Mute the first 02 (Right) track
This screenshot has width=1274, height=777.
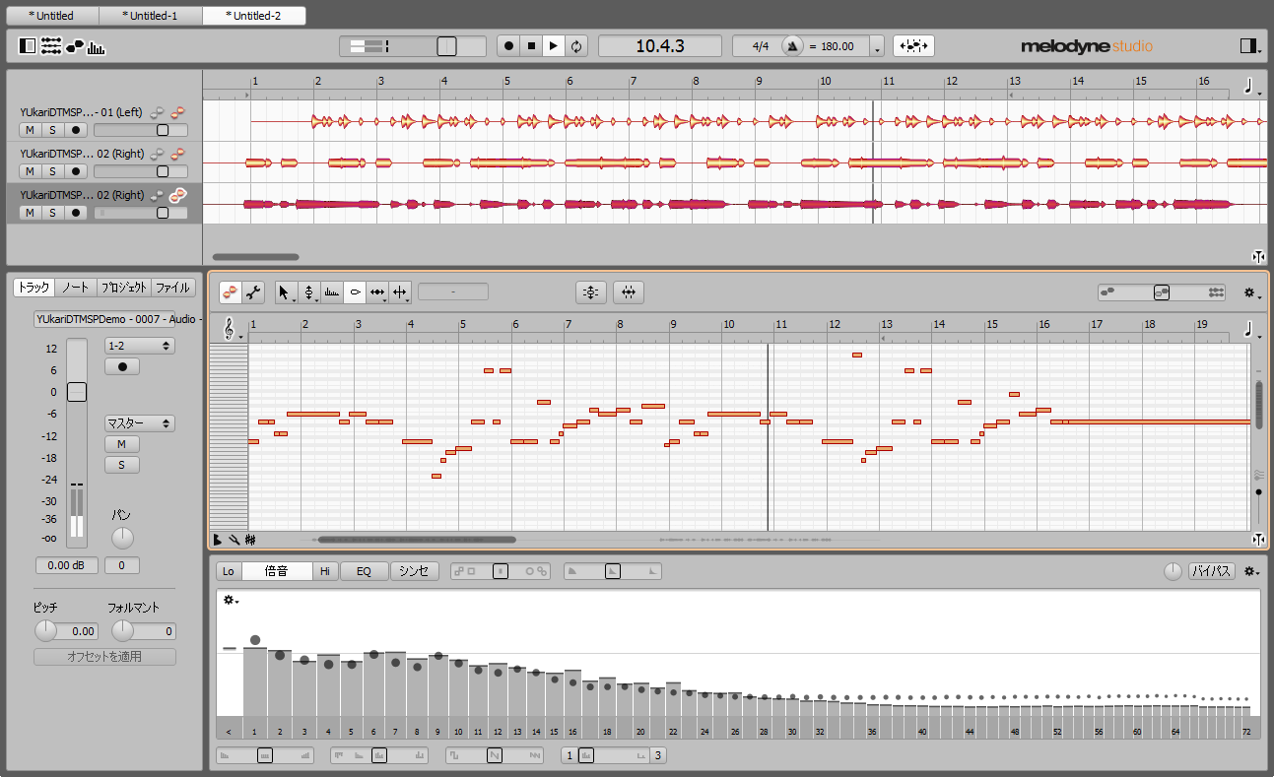pos(30,171)
